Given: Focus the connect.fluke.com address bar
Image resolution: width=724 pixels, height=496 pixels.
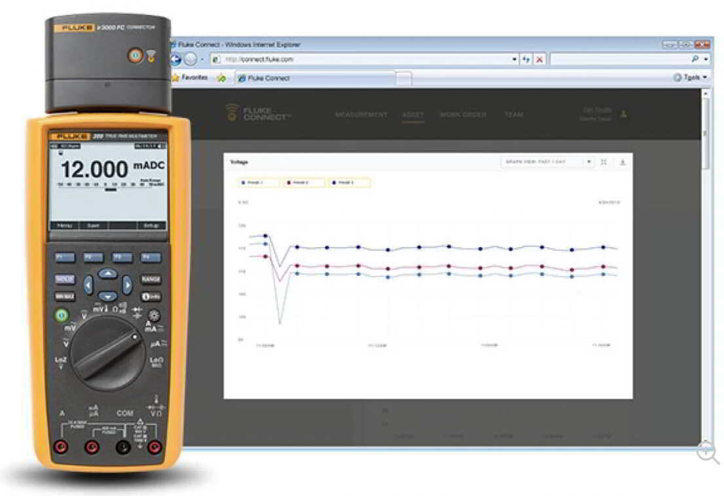Looking at the screenshot, I should pyautogui.click(x=365, y=59).
